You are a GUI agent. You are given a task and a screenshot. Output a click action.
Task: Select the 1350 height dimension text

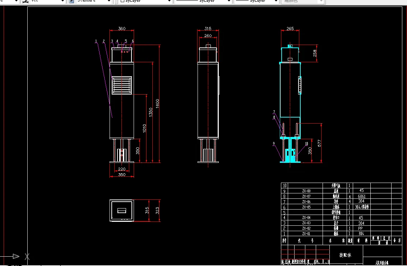click(x=151, y=112)
